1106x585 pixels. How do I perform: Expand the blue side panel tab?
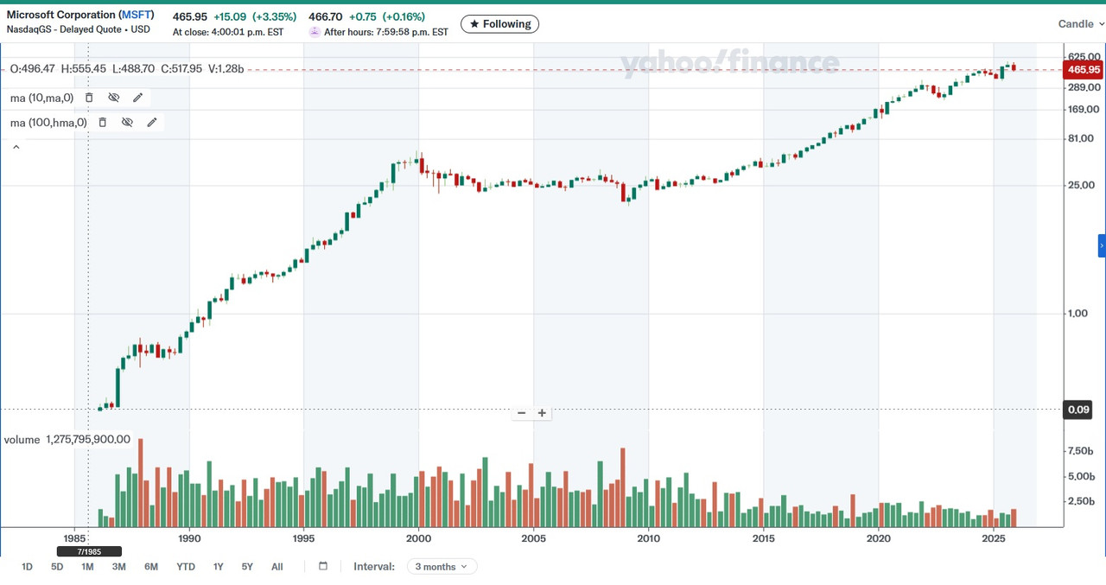pos(1102,245)
